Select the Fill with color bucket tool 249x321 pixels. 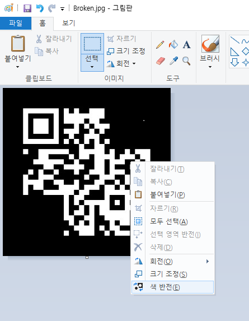173,44
